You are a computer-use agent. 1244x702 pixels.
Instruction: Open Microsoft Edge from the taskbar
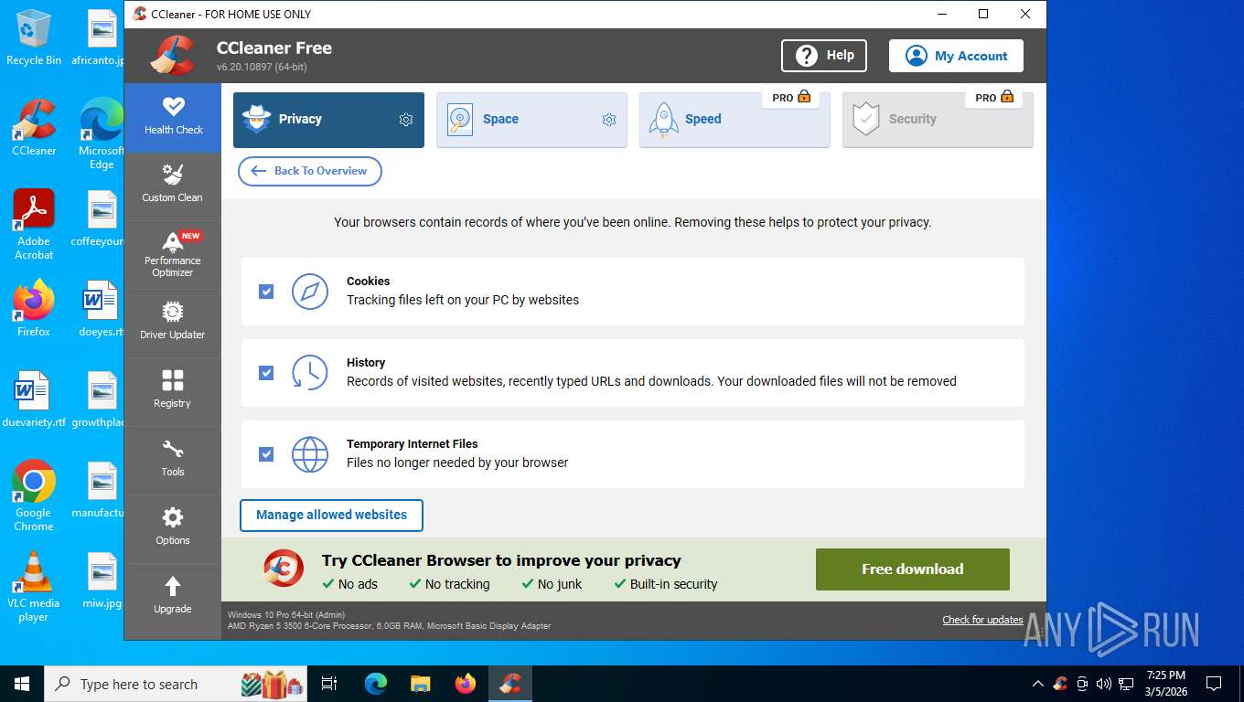tap(376, 684)
